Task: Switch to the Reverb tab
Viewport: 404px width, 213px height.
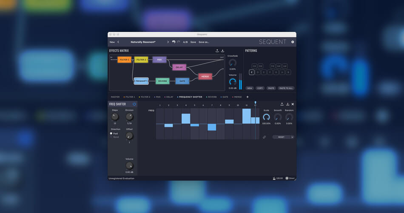Action: tap(211, 97)
